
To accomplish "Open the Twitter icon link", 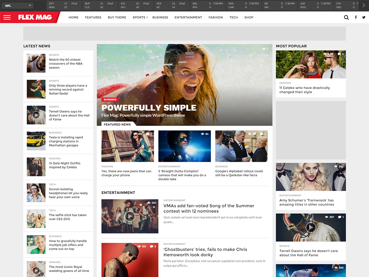I will click(364, 18).
